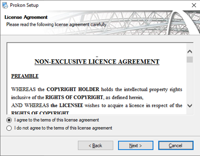This screenshot has width=200, height=156.
Task: Click the scrollbar track below the thumb
Action: coord(190,82)
